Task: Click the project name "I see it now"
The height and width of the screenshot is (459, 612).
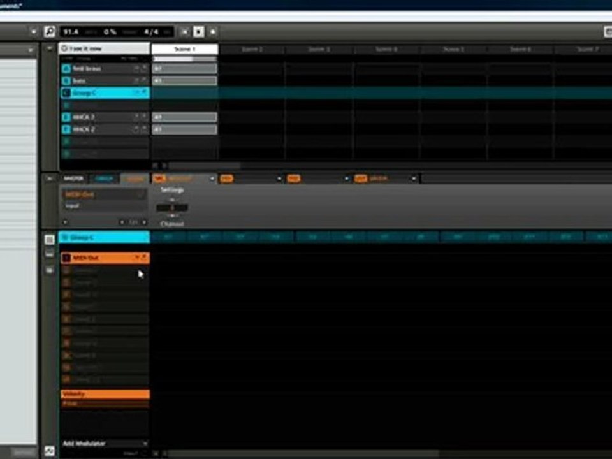Action: coord(85,49)
